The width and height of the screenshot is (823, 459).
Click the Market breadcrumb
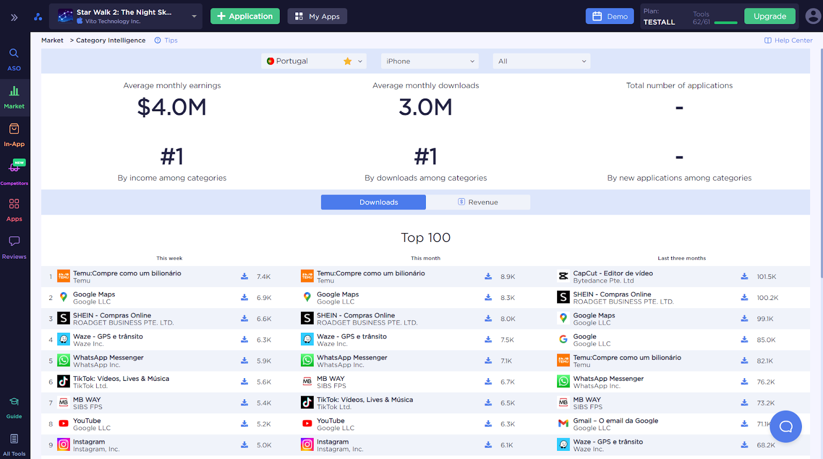pos(52,40)
